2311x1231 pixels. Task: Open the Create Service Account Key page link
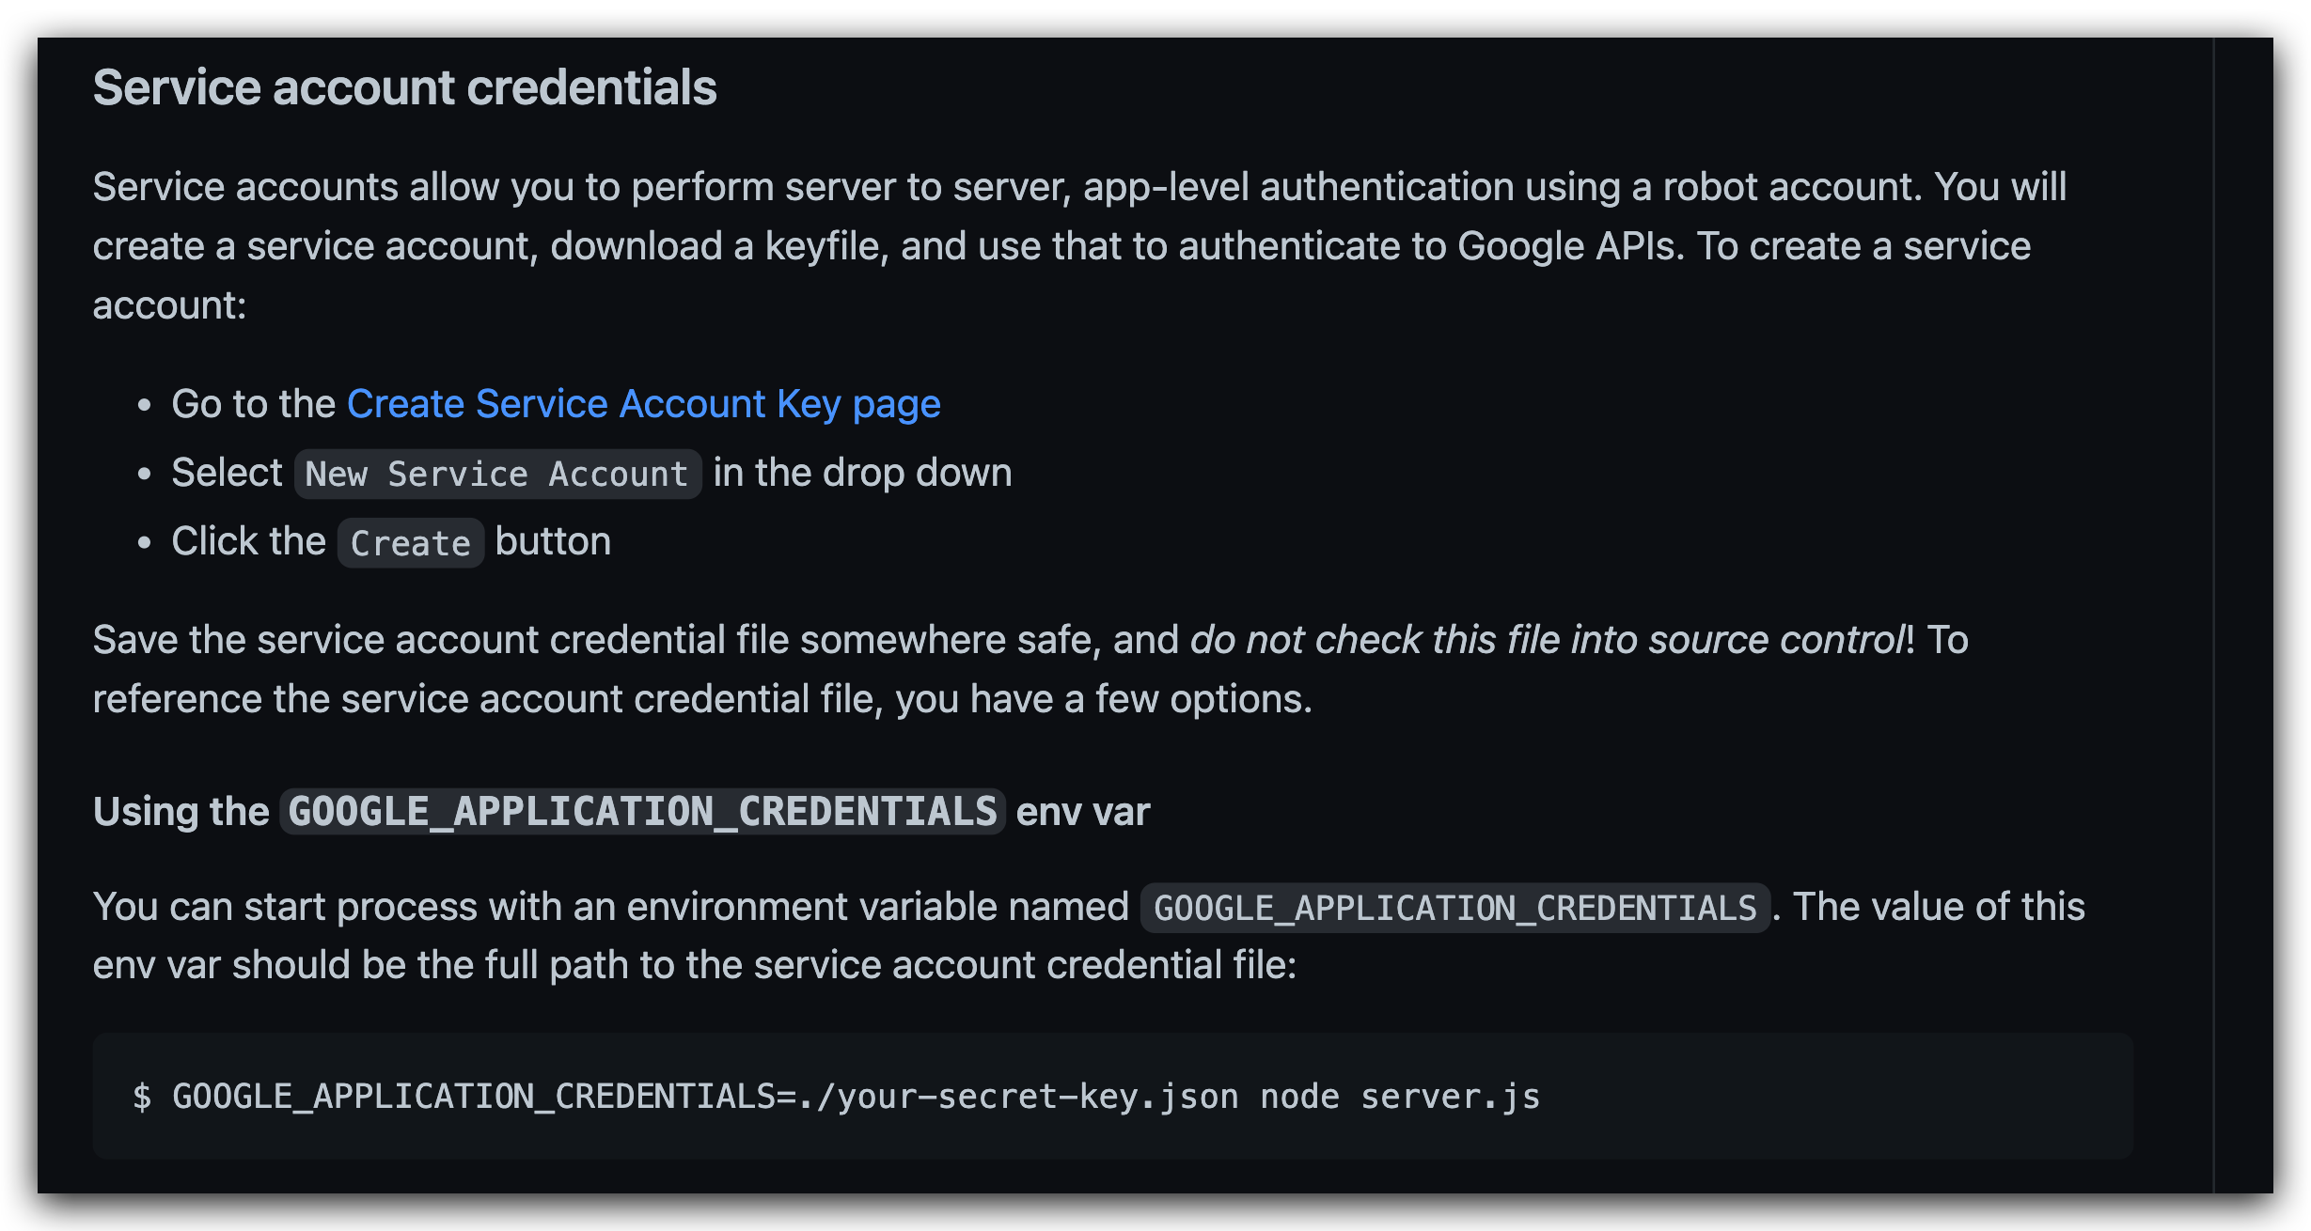[643, 404]
